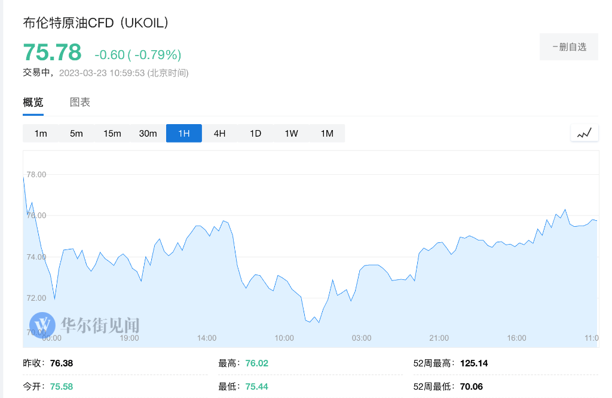The image size is (612, 398).
Task: Click the 布伦特原油CFD (UKOIL) title
Action: [96, 23]
